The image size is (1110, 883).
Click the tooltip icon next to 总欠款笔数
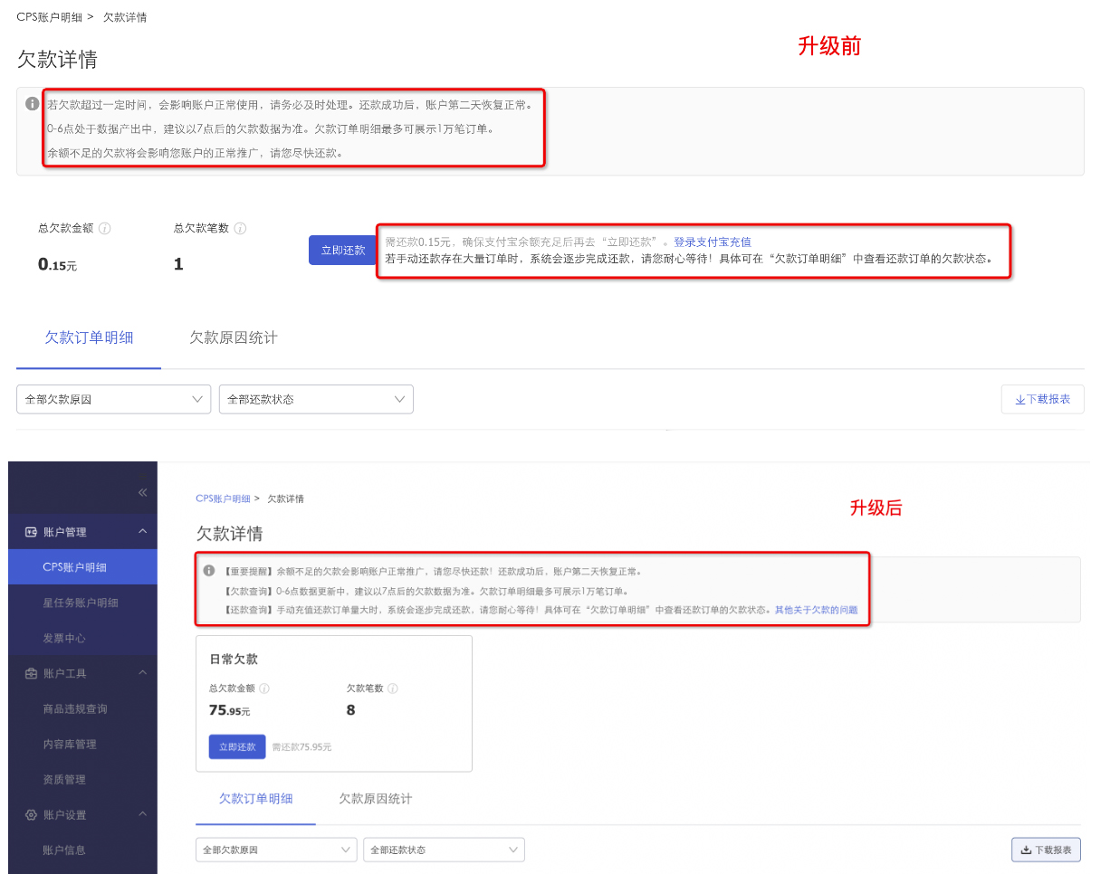(239, 228)
